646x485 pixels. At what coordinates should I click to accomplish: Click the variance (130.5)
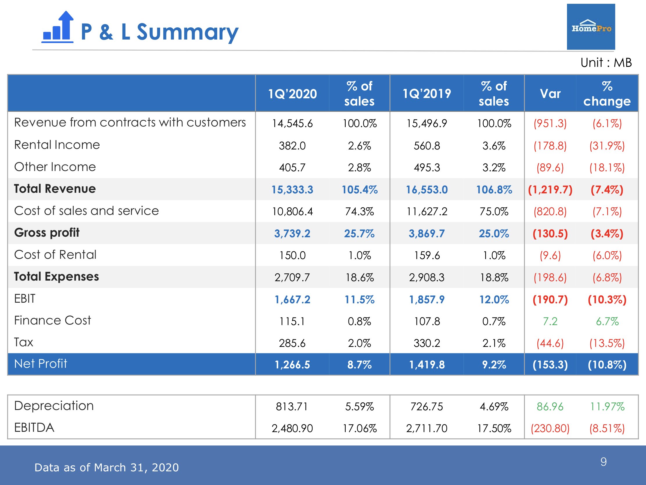550,233
